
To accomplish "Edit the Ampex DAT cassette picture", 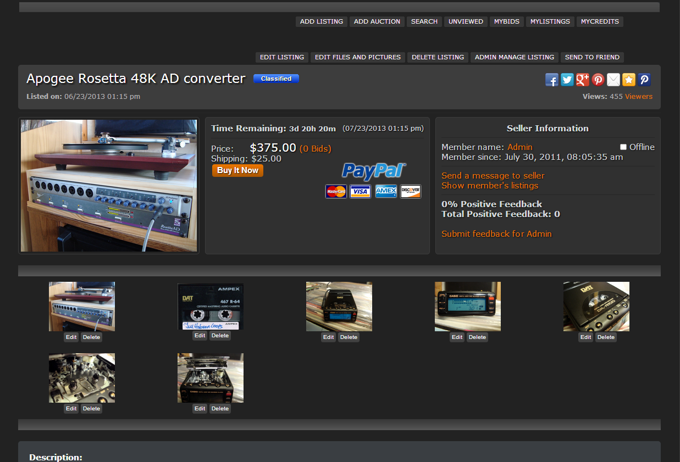I will click(x=200, y=336).
